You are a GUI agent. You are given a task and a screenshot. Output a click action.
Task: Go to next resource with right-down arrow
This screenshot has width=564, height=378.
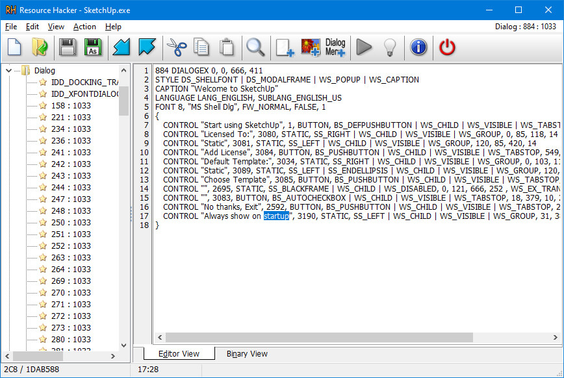pyautogui.click(x=147, y=47)
